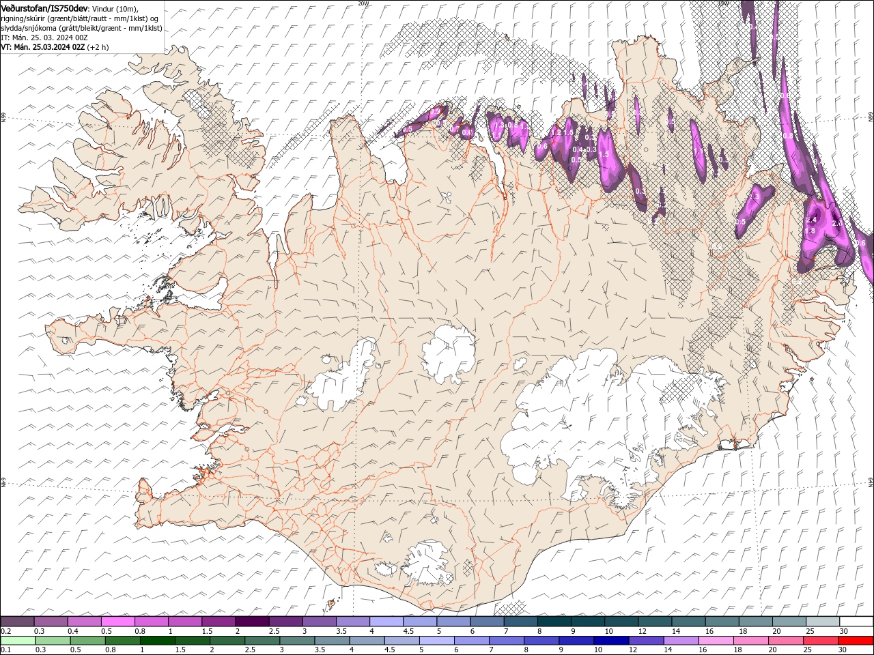
Task: Click the 1.8 precipitation value on the map
Action: pyautogui.click(x=810, y=231)
